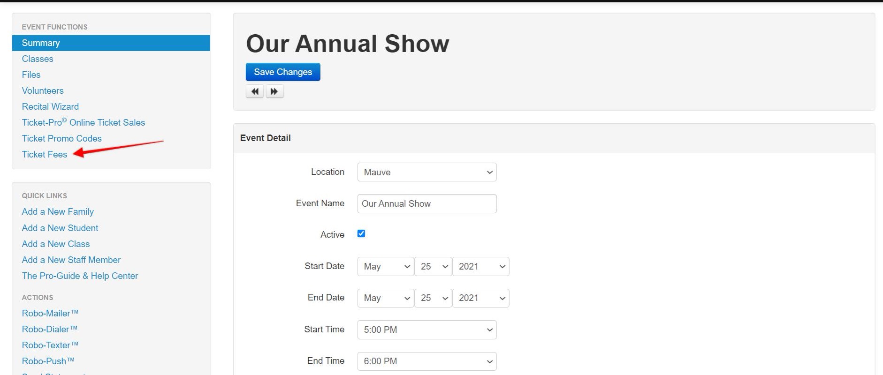Open the Start Date day dropdown
The width and height of the screenshot is (883, 375).
tap(433, 267)
